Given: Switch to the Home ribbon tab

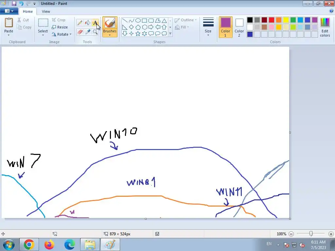Looking at the screenshot, I should pyautogui.click(x=28, y=11).
